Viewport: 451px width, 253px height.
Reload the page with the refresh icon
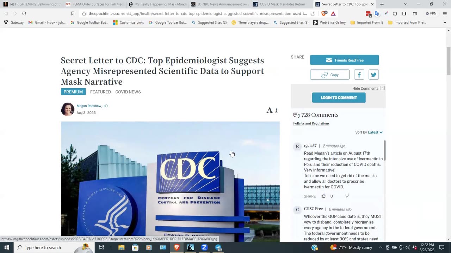pos(24,13)
